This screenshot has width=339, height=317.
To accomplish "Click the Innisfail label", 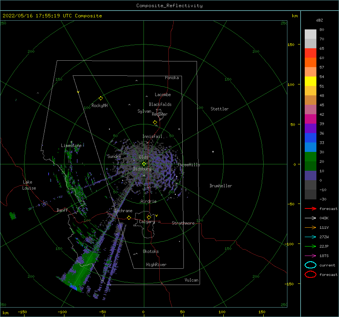I will click(x=152, y=136).
